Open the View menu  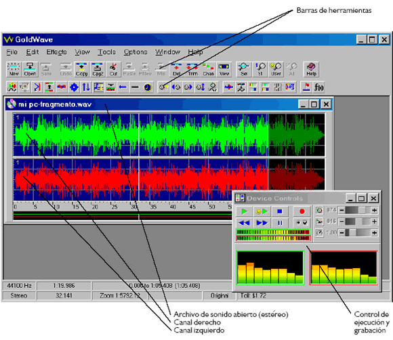pyautogui.click(x=82, y=52)
